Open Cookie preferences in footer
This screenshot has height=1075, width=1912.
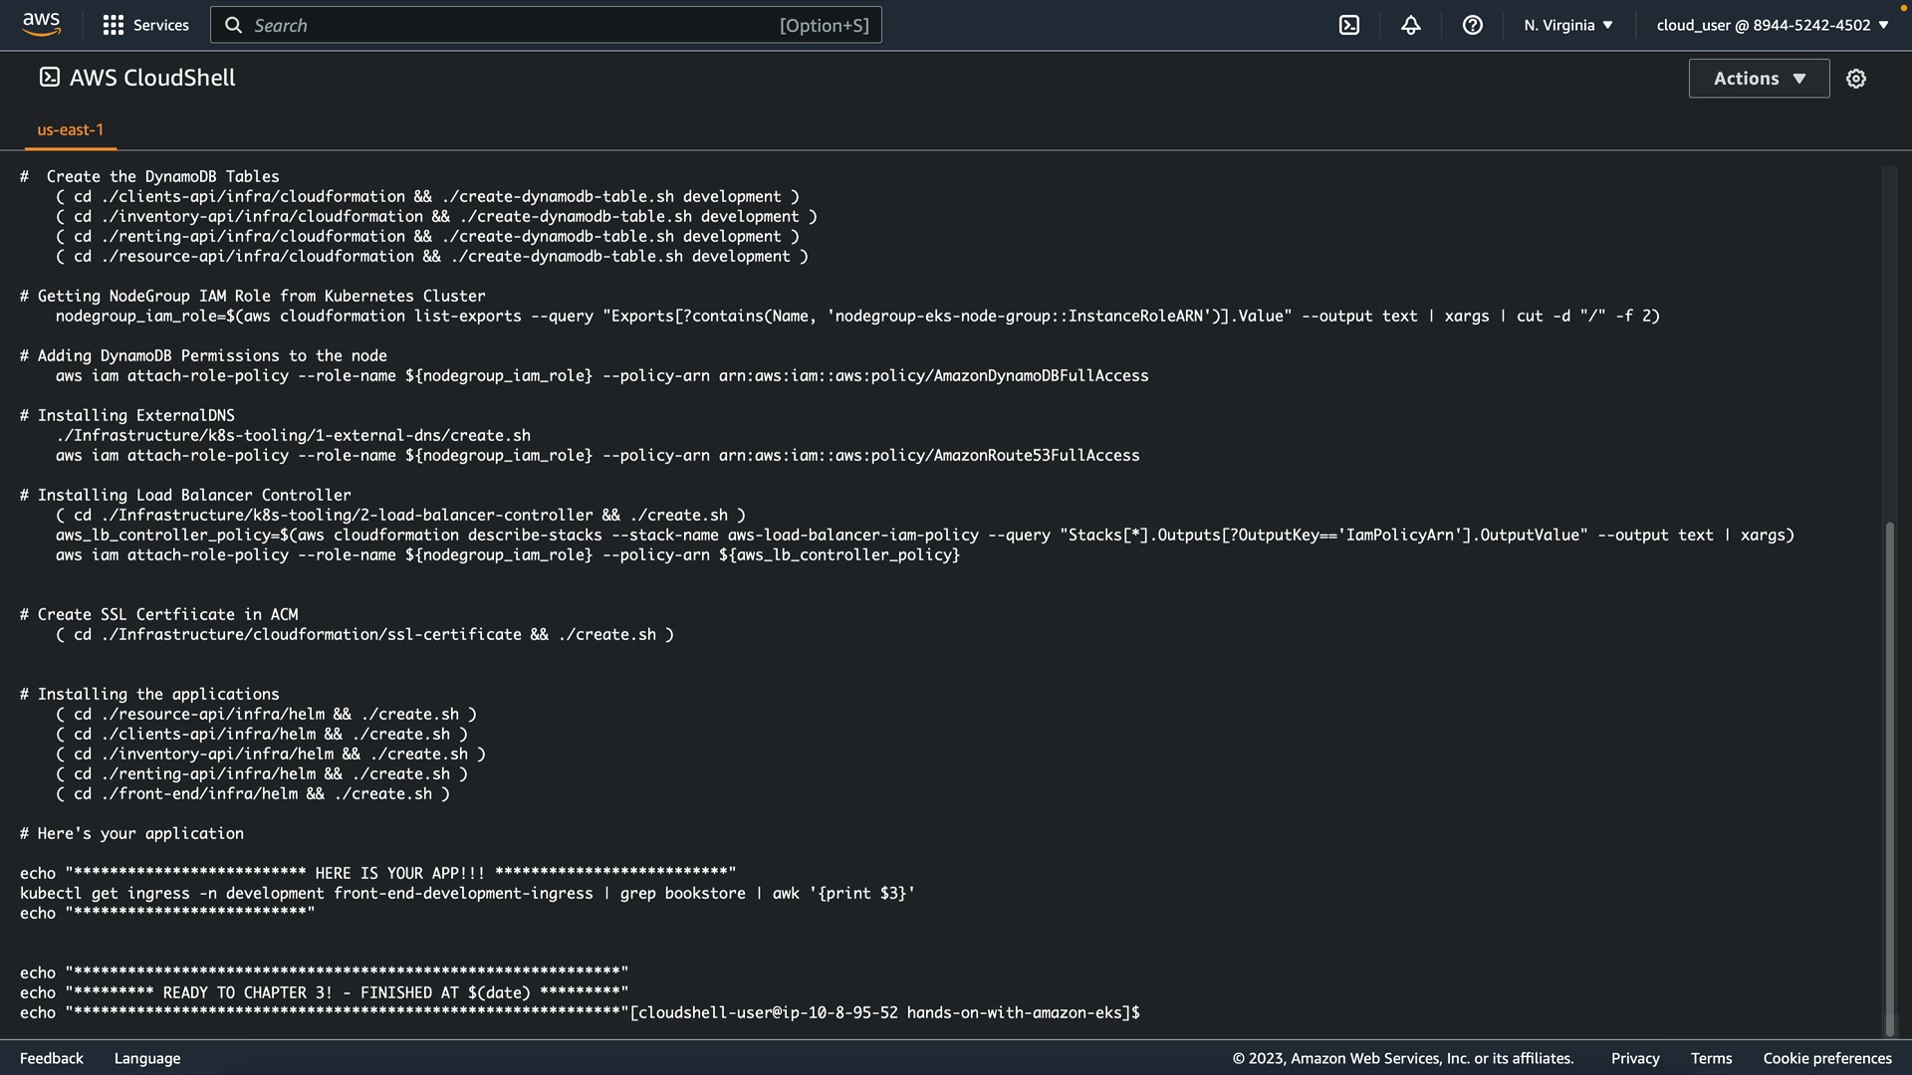[1826, 1058]
